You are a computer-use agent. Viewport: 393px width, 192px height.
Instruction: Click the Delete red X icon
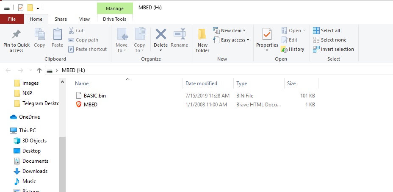tap(161, 35)
